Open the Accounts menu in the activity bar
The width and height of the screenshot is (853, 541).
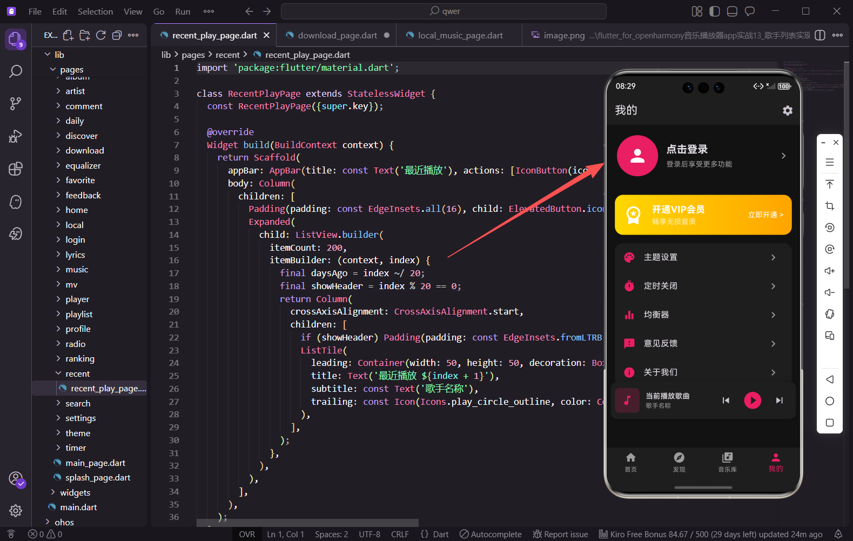[x=16, y=479]
